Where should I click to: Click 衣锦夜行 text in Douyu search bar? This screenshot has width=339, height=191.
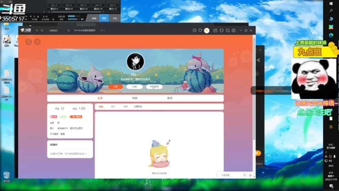point(53,31)
